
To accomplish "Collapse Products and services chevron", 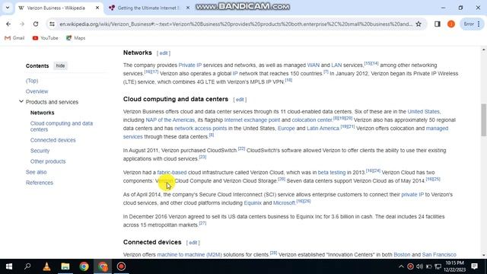I will (21, 101).
